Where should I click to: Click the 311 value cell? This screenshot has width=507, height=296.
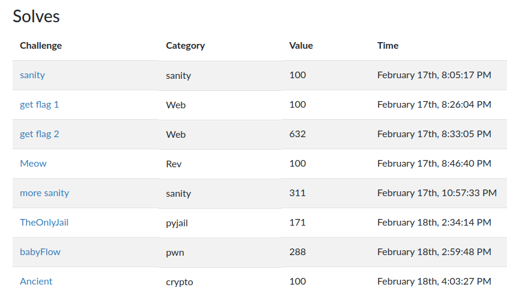tap(297, 193)
